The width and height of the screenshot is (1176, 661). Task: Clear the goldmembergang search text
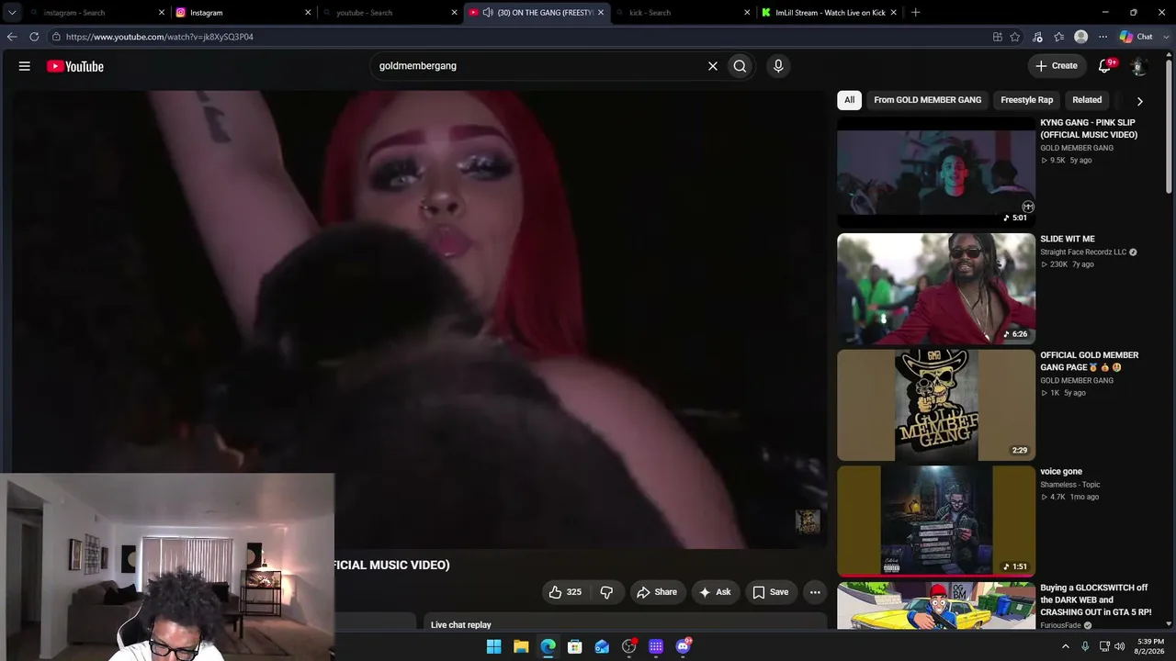712,66
